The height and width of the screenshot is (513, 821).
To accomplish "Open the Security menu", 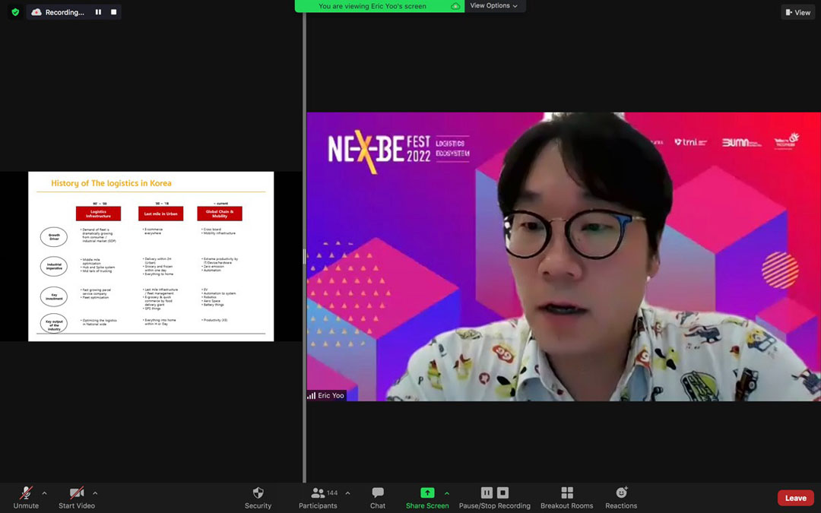I will (258, 498).
